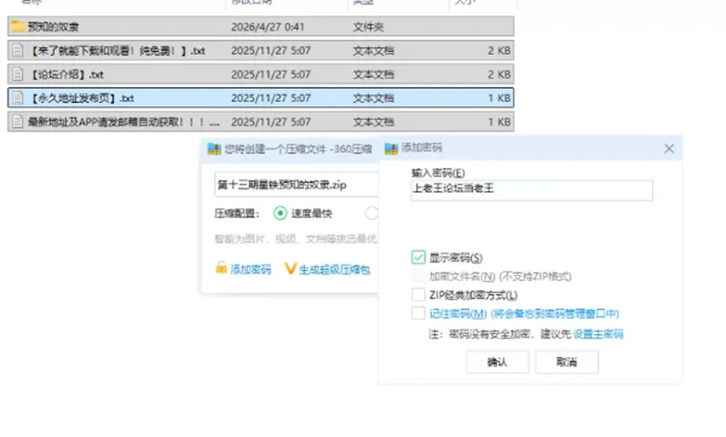Enable the ZIP经典加密方式(L) checkbox

(x=418, y=294)
